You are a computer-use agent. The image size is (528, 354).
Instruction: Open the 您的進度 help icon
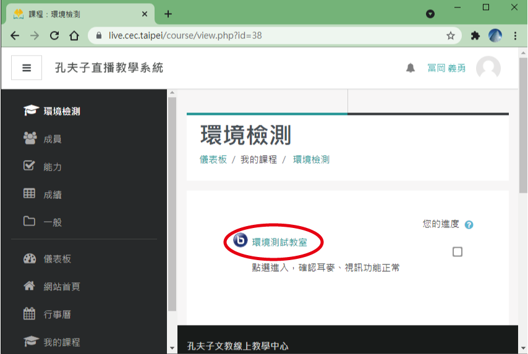click(x=469, y=225)
